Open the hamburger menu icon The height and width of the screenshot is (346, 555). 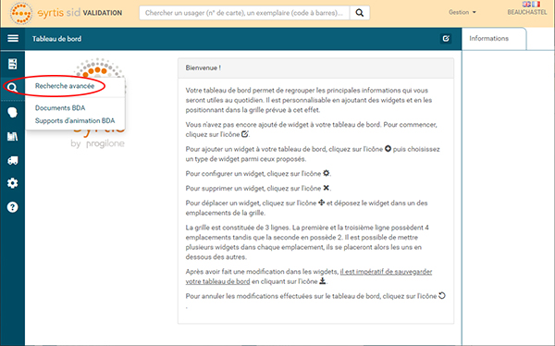(13, 38)
